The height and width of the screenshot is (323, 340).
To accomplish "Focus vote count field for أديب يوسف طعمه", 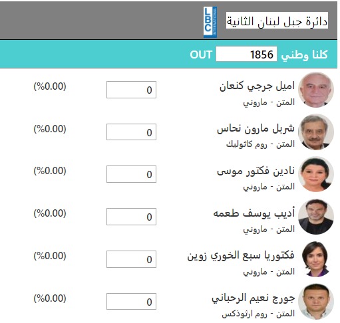I will 131,217.
